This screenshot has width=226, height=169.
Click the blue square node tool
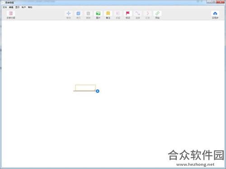[78, 14]
